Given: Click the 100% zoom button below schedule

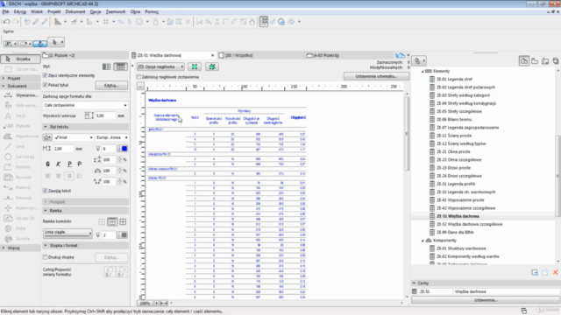Looking at the screenshot, I should point(145,304).
